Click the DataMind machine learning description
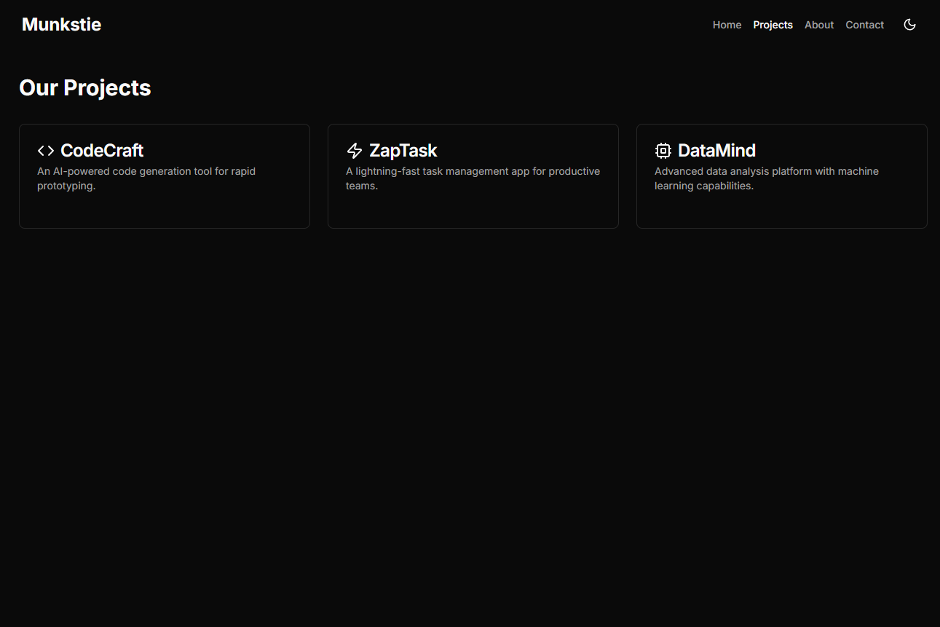940x627 pixels. coord(766,178)
